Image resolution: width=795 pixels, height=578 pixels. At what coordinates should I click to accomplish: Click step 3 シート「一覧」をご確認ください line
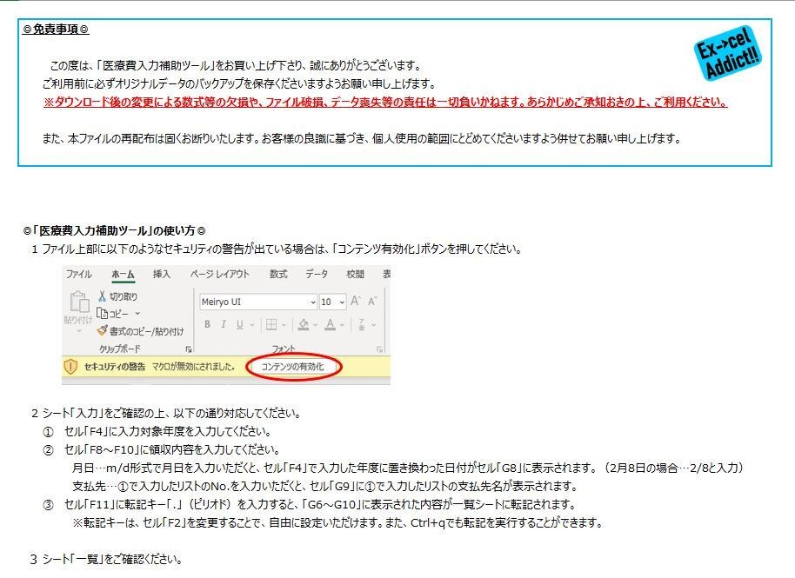pos(106,559)
